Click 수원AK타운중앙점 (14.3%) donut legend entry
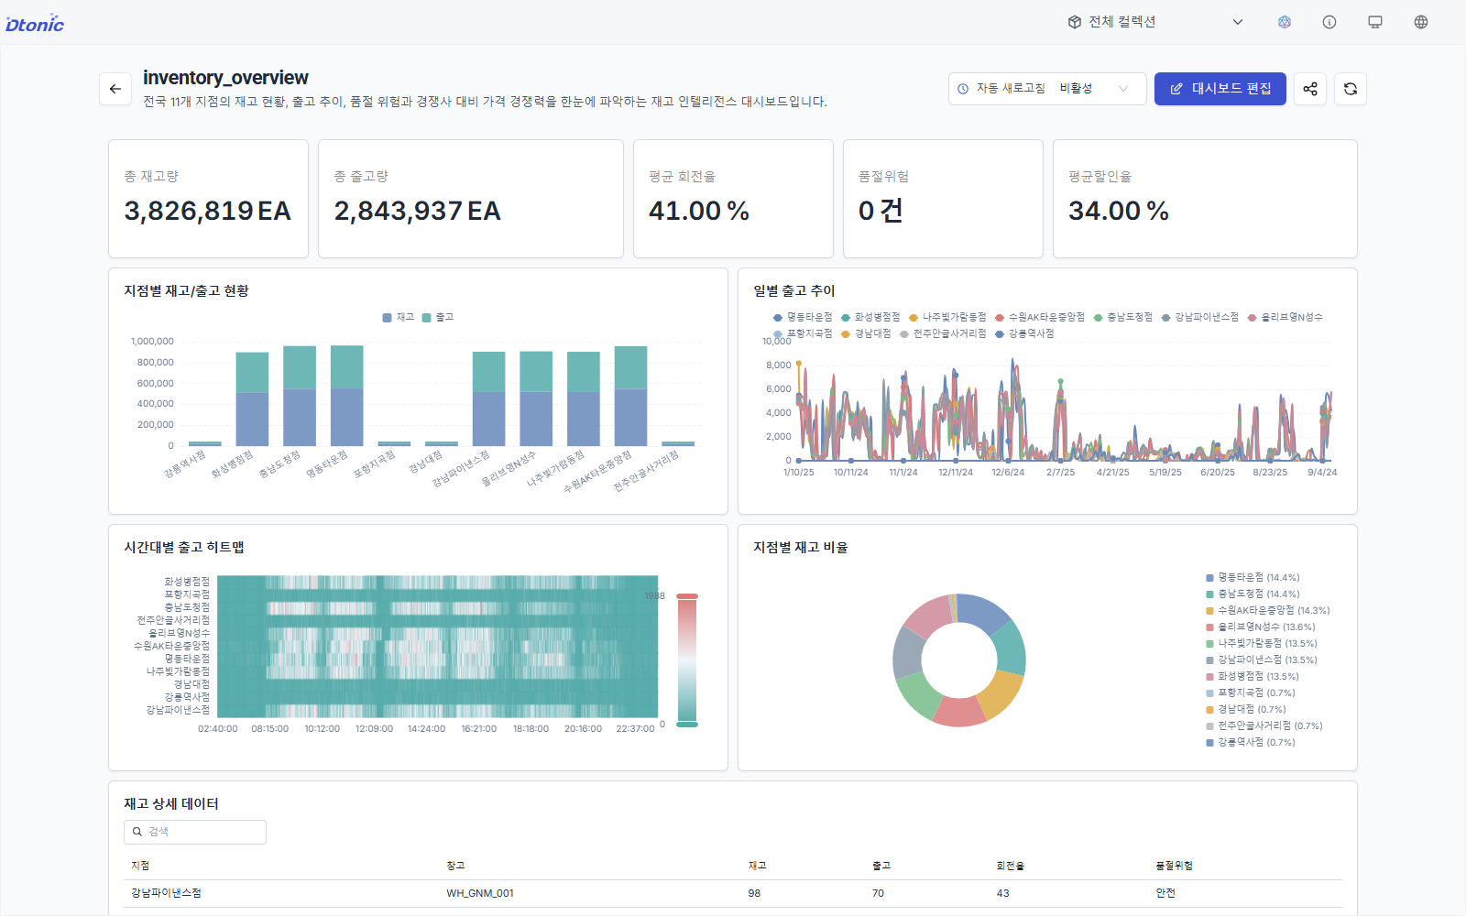The height and width of the screenshot is (916, 1466). (1268, 611)
